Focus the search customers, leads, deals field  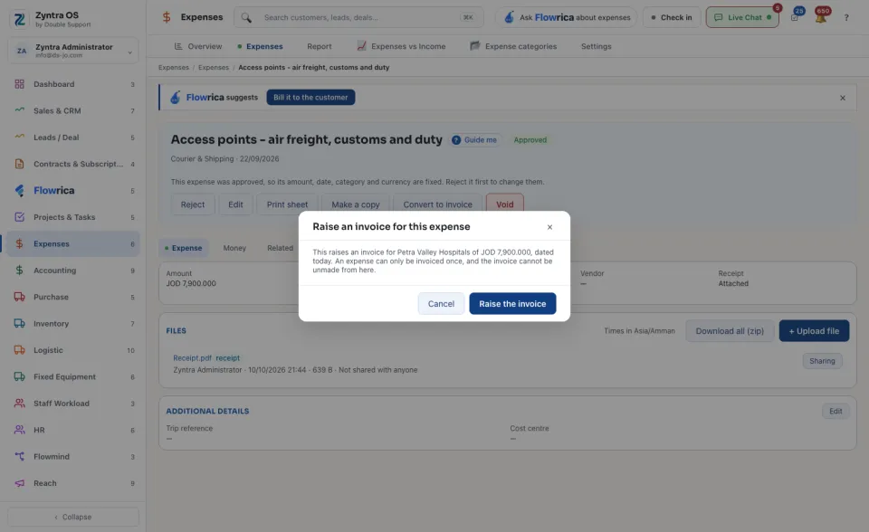(x=359, y=18)
